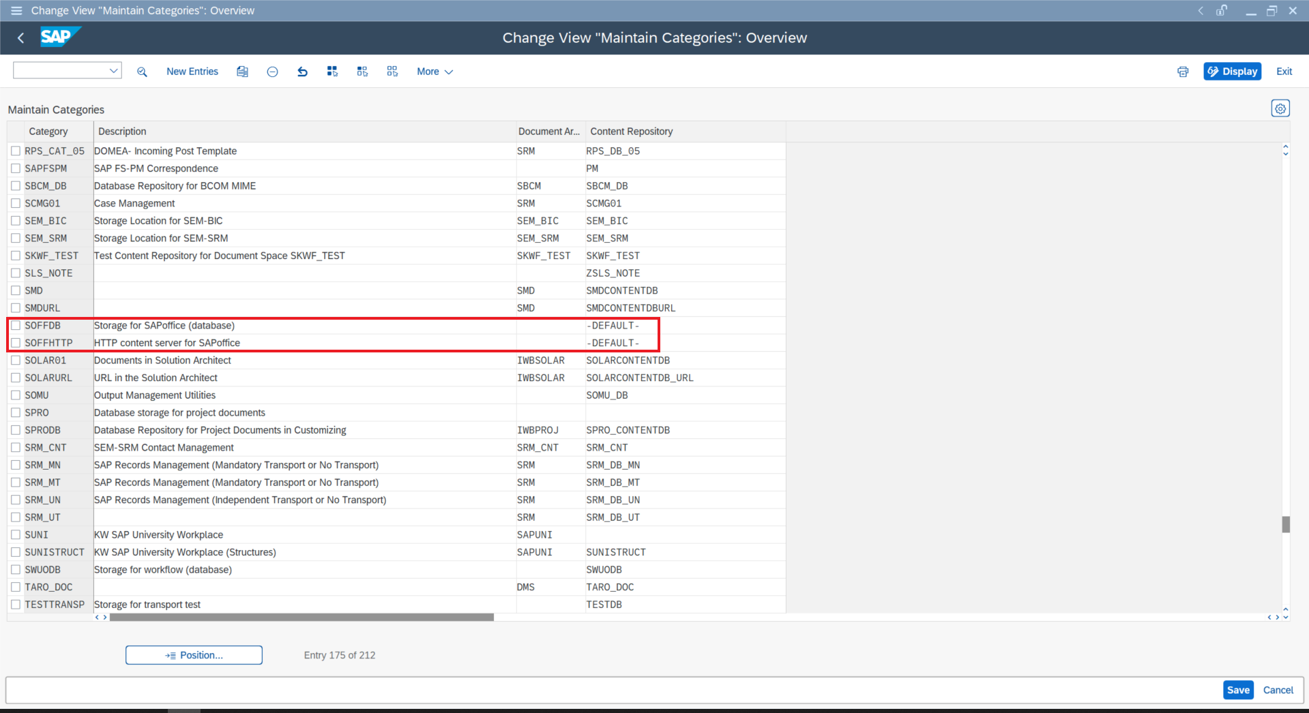
Task: Tick the SEM_BIC row checkbox
Action: pos(16,220)
